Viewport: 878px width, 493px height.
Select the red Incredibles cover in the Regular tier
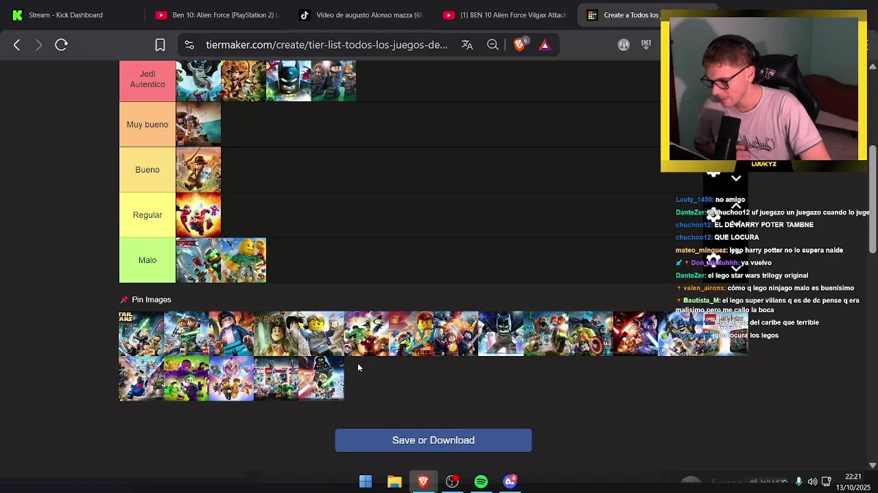click(198, 215)
